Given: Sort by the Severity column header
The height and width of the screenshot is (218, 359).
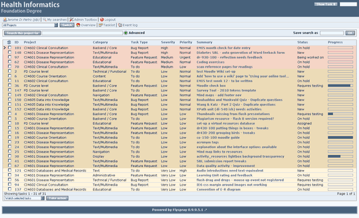Looking at the screenshot, I should pos(168,42).
